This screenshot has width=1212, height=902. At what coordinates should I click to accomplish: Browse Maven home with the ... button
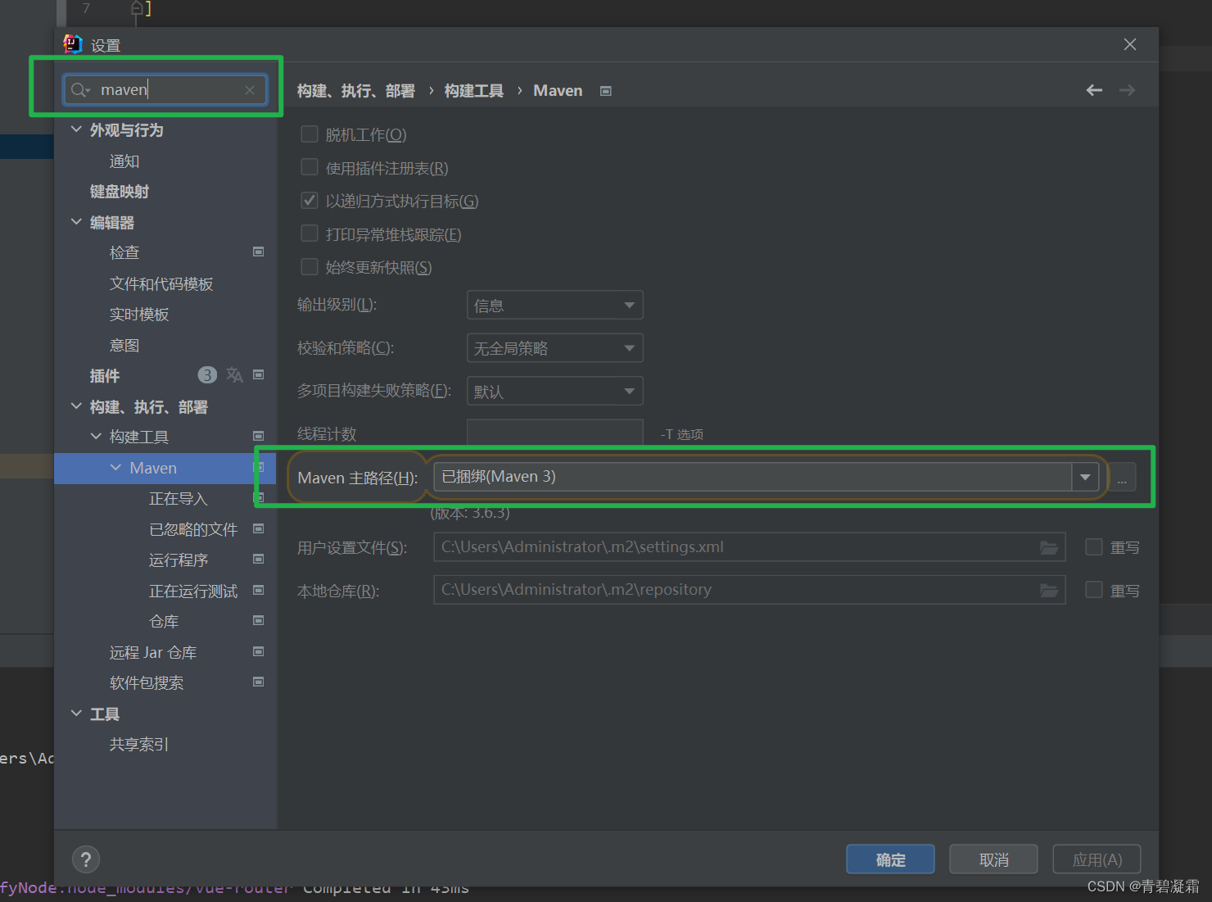click(1122, 477)
